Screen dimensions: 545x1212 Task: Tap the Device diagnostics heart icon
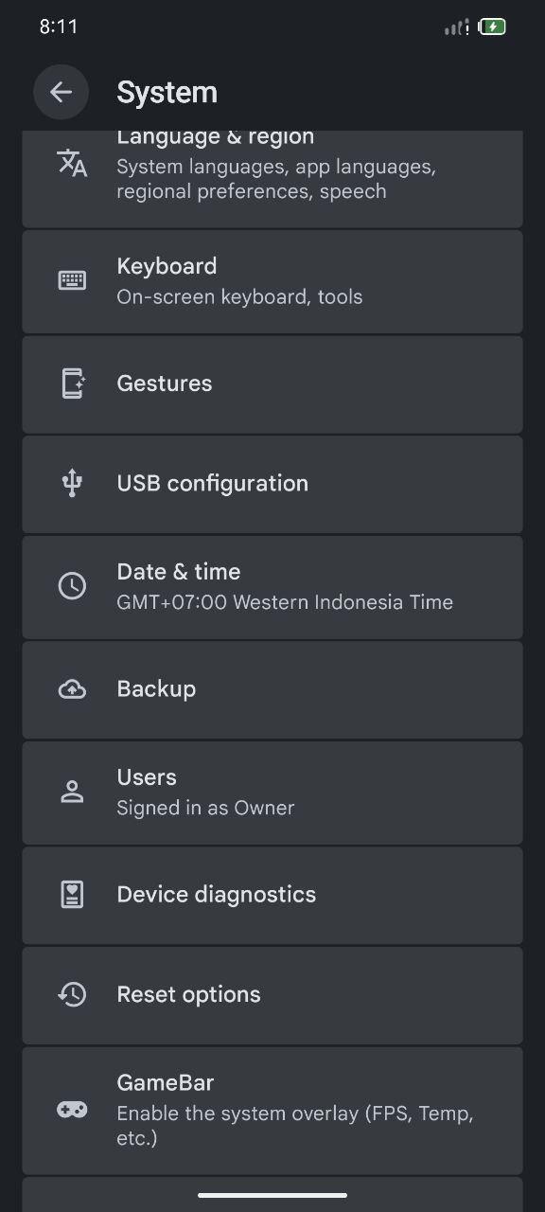point(72,895)
